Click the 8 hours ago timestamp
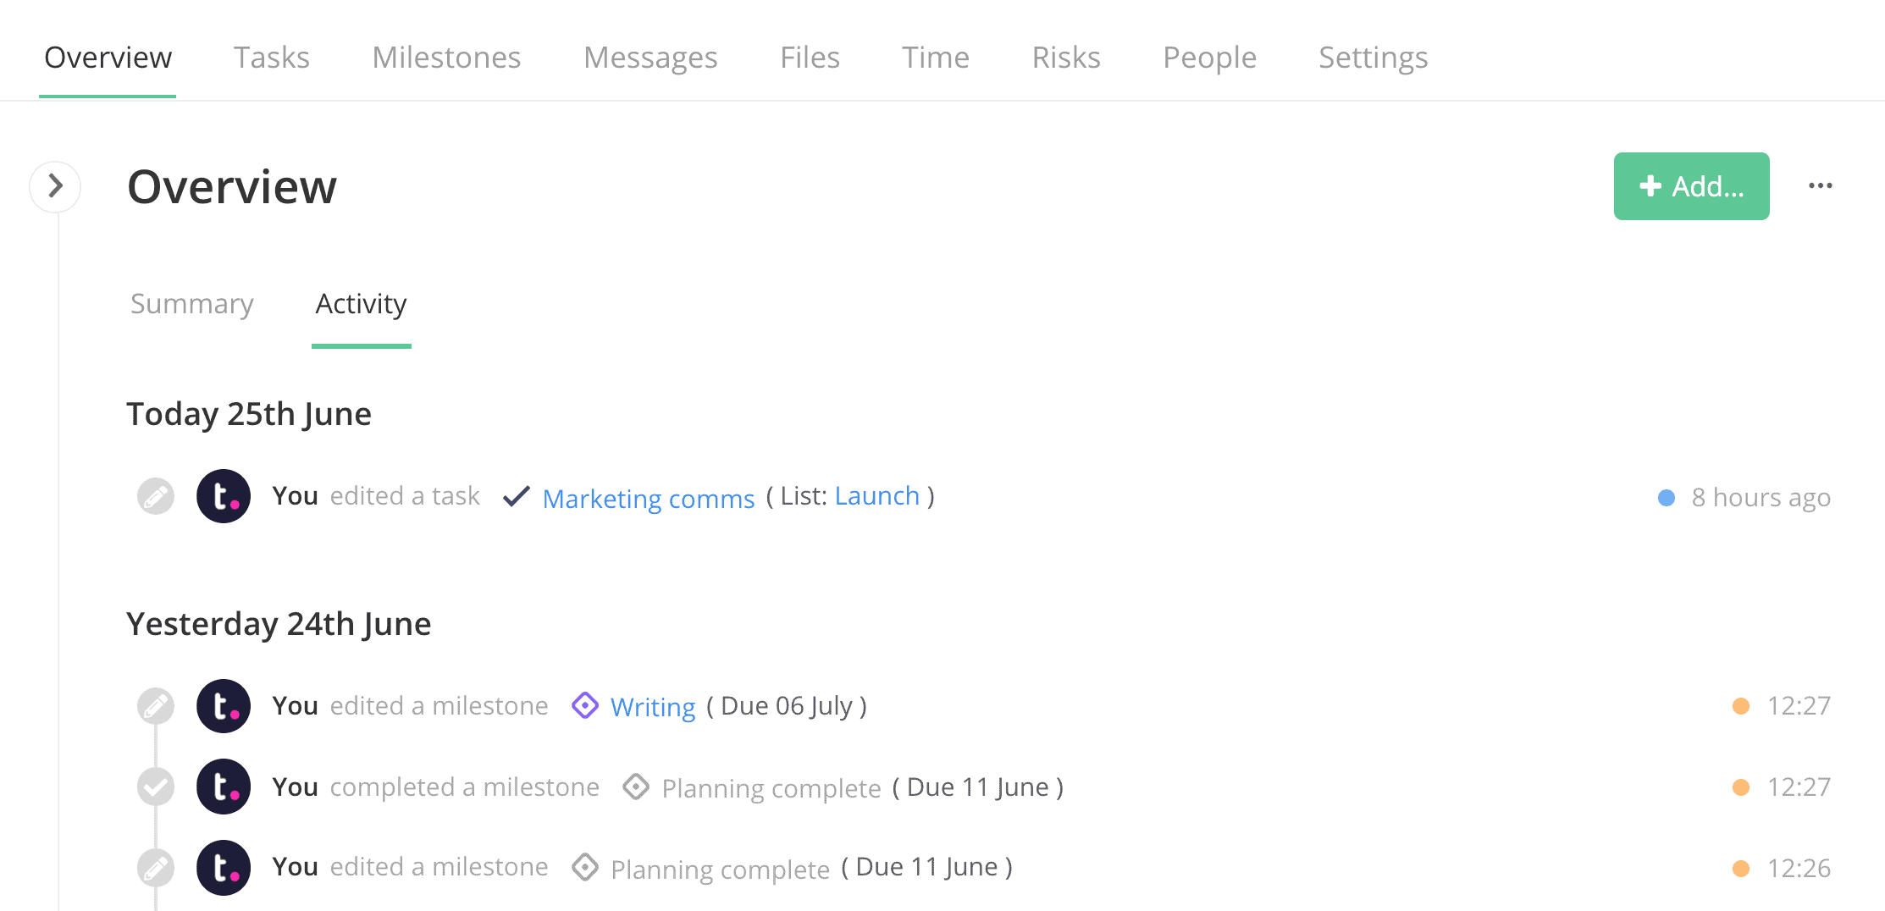1885x911 pixels. [1761, 498]
